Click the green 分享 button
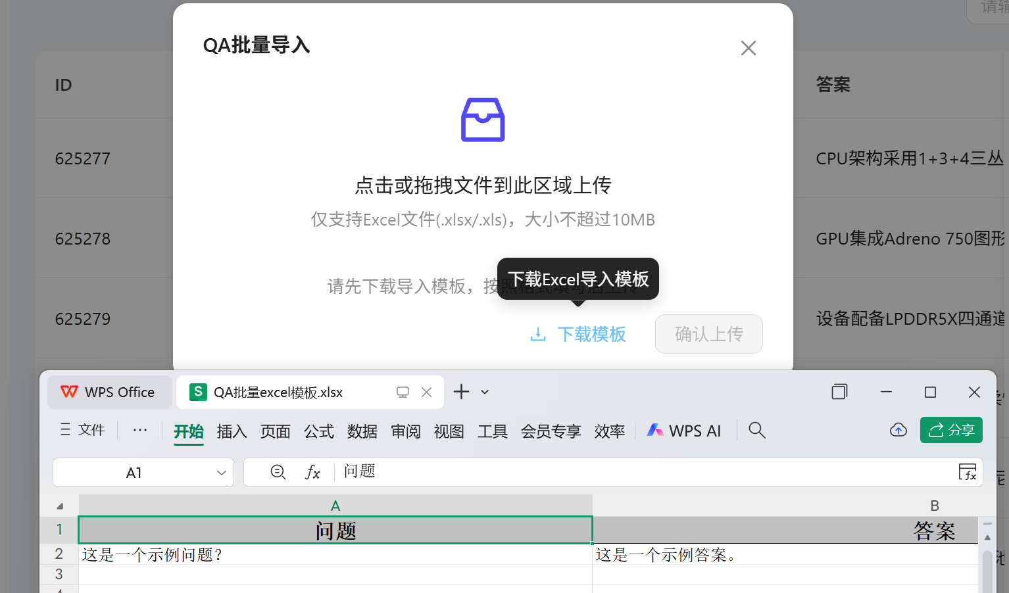 (951, 430)
